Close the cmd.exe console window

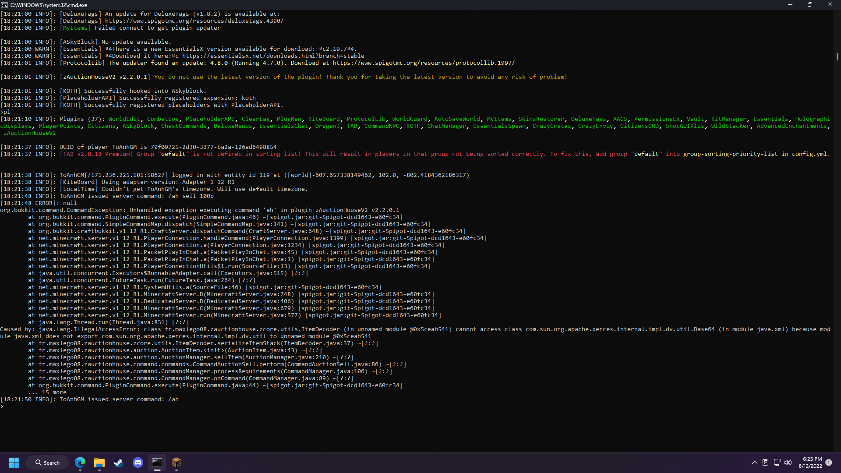click(830, 5)
